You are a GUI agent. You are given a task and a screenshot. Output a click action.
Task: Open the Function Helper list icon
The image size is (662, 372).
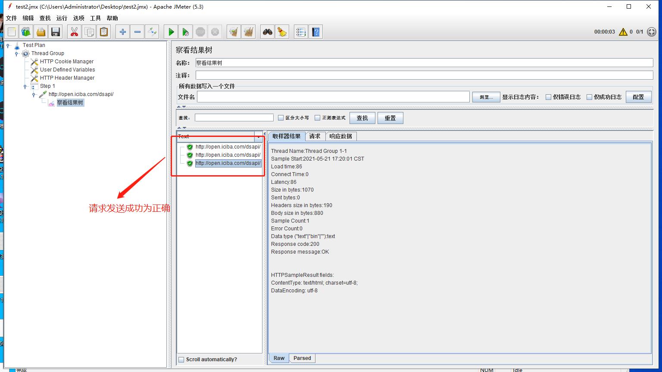pos(301,32)
